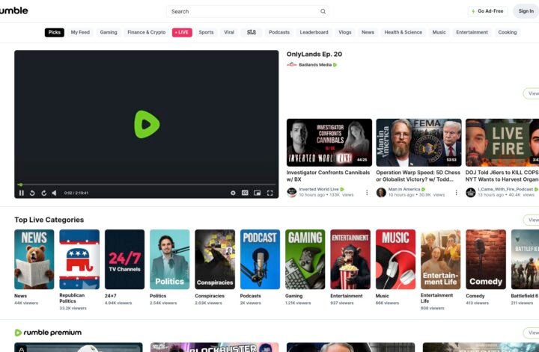The image size is (539, 352).
Task: Open the Viral tab
Action: 229,32
